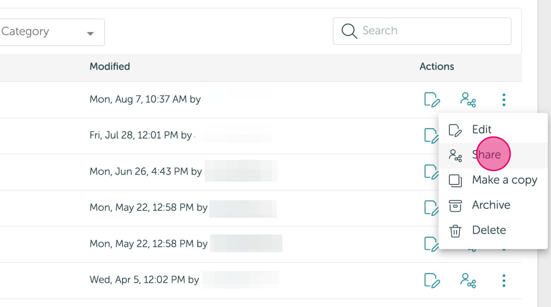The height and width of the screenshot is (307, 551).
Task: Click the Modified column header
Action: click(x=110, y=66)
